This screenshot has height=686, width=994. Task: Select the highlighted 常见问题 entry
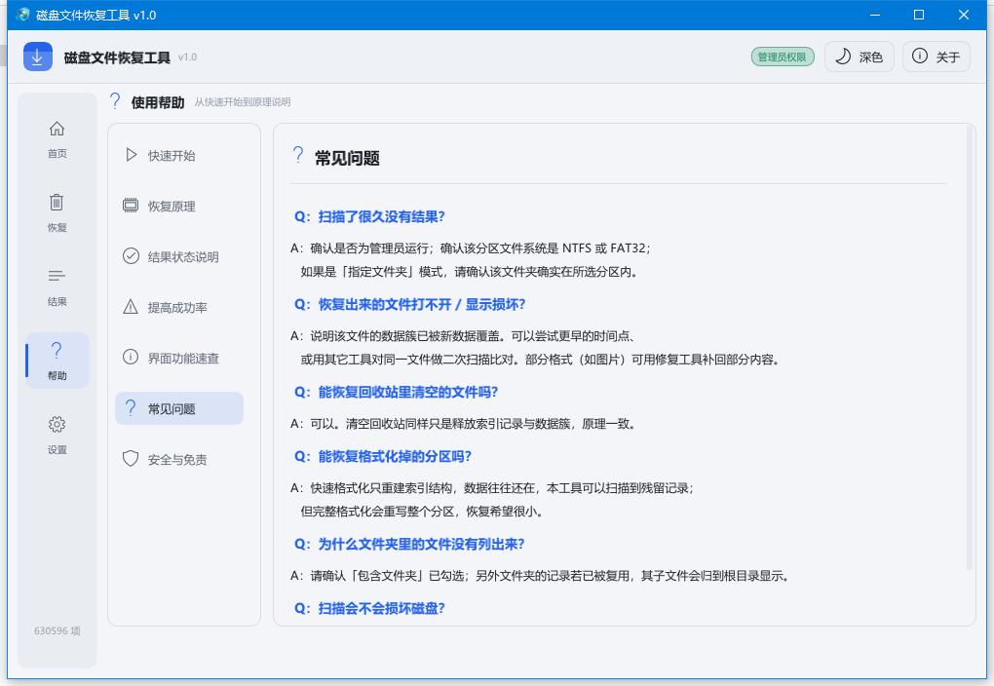pos(179,408)
